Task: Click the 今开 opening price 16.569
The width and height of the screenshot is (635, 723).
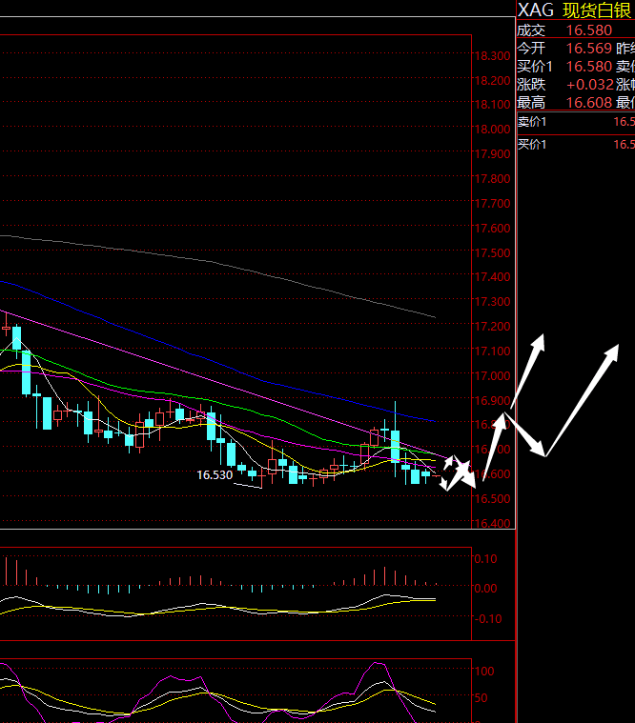Action: coord(589,49)
